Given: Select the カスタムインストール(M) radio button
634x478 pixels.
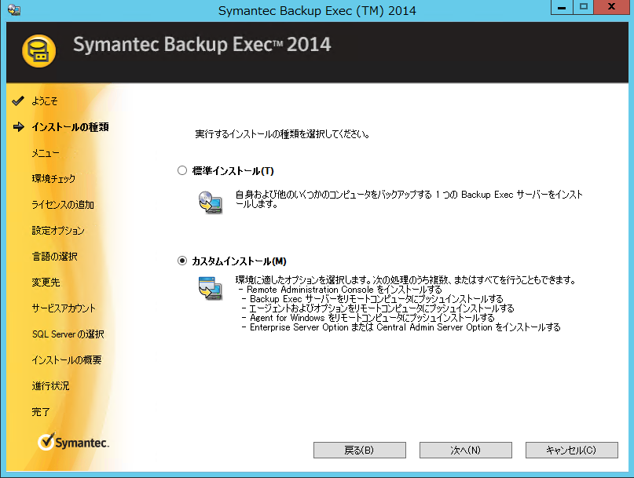Looking at the screenshot, I should click(x=182, y=261).
